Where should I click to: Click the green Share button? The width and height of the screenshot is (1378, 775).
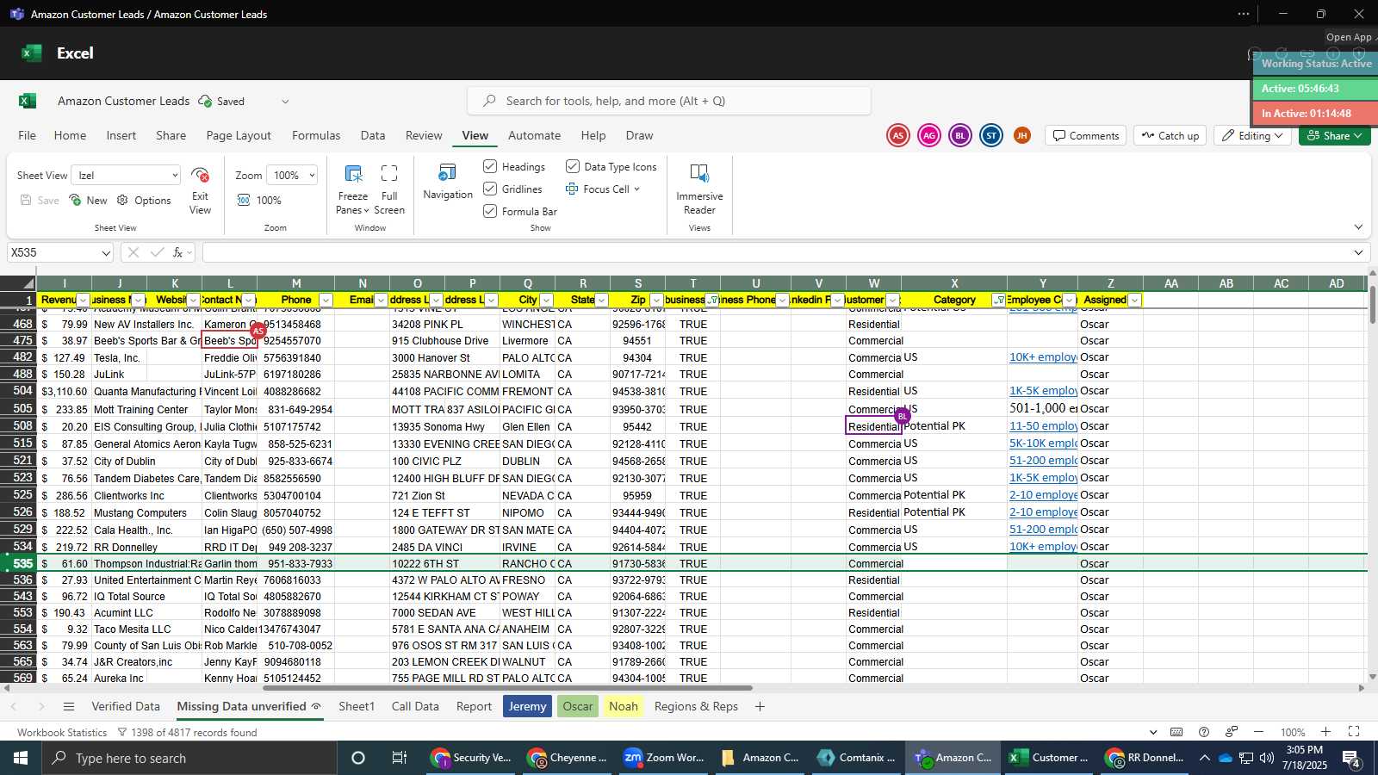click(1334, 135)
